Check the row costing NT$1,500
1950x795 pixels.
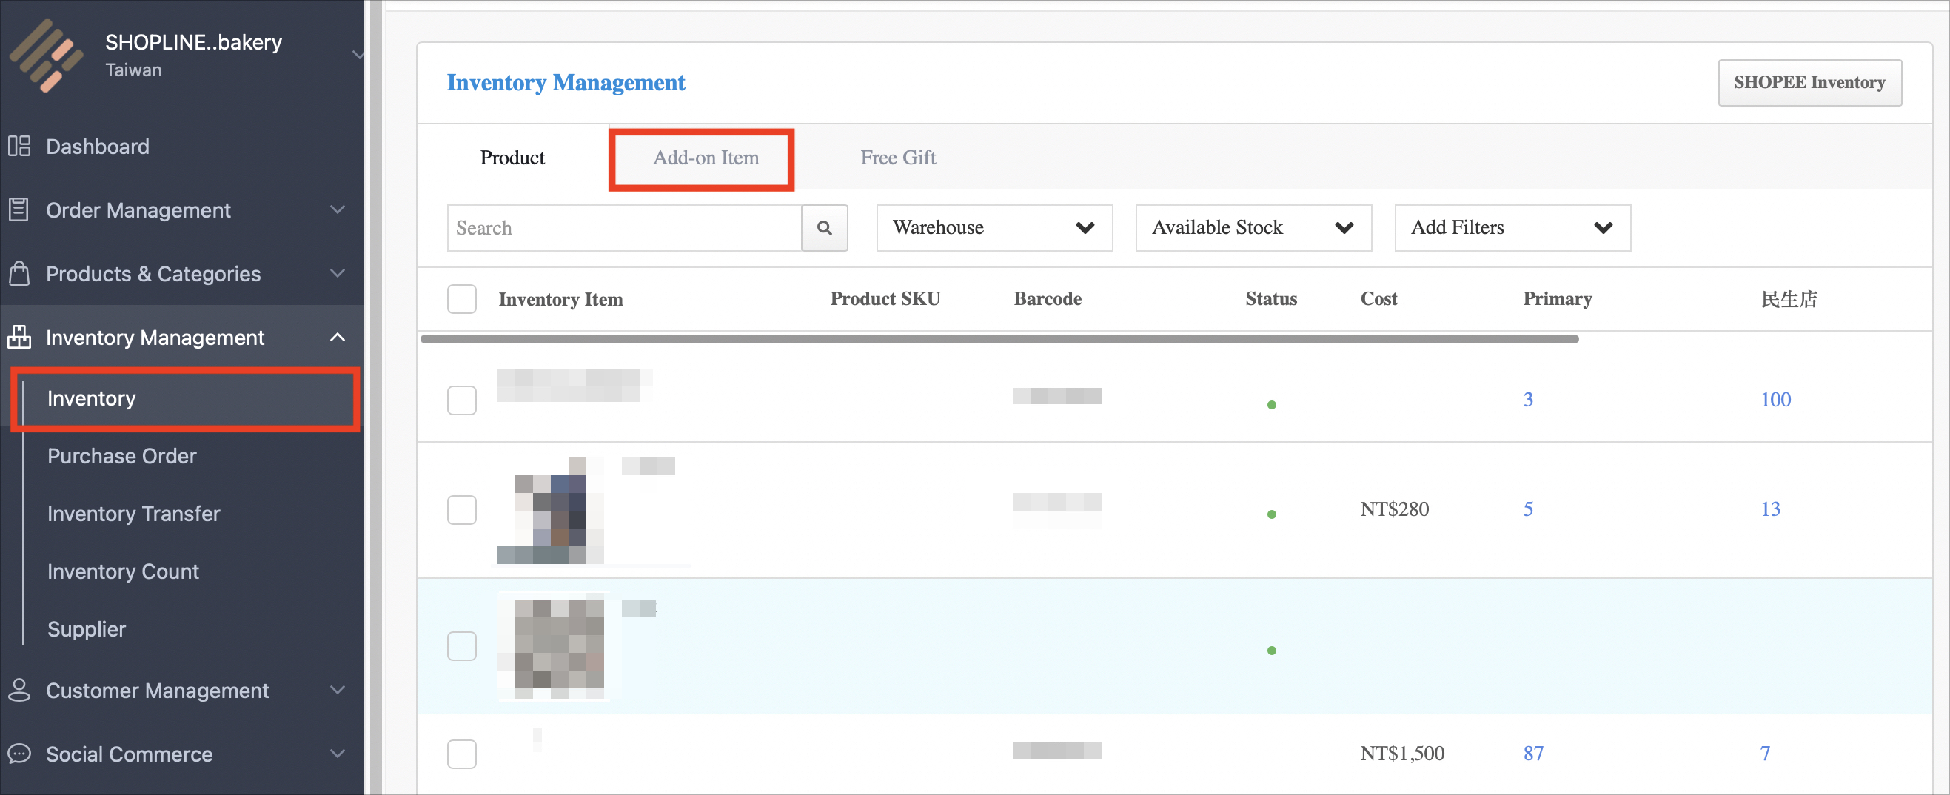[x=462, y=754]
